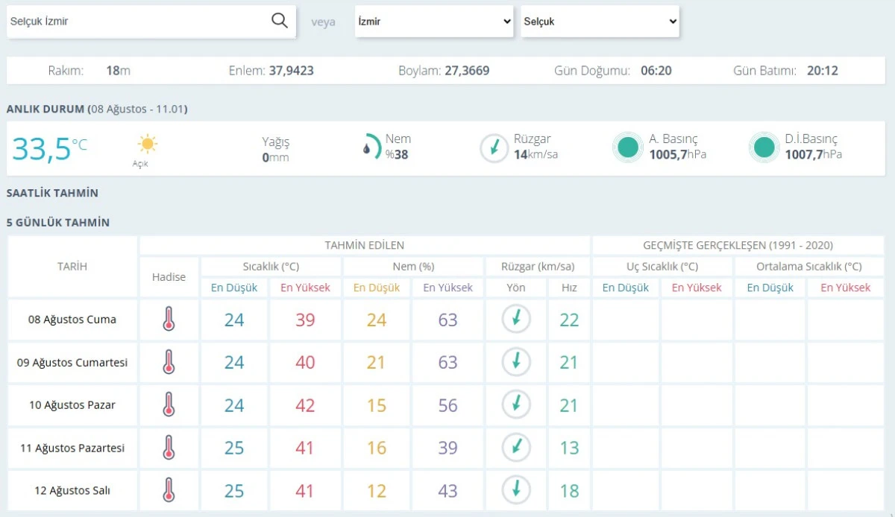Viewport: 895px width, 517px height.
Task: Click the current wind direction compass icon
Action: [x=494, y=148]
